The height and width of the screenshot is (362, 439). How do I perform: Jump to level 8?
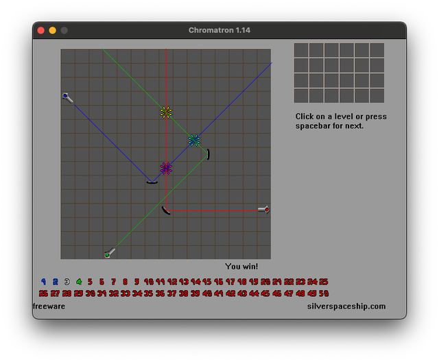pyautogui.click(x=125, y=281)
